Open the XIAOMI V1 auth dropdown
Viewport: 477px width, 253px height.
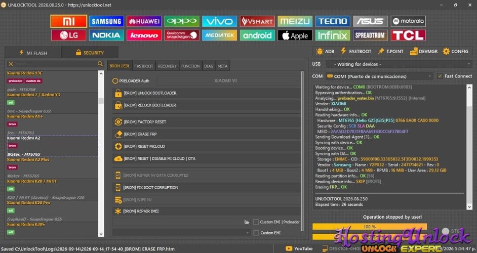pos(228,81)
